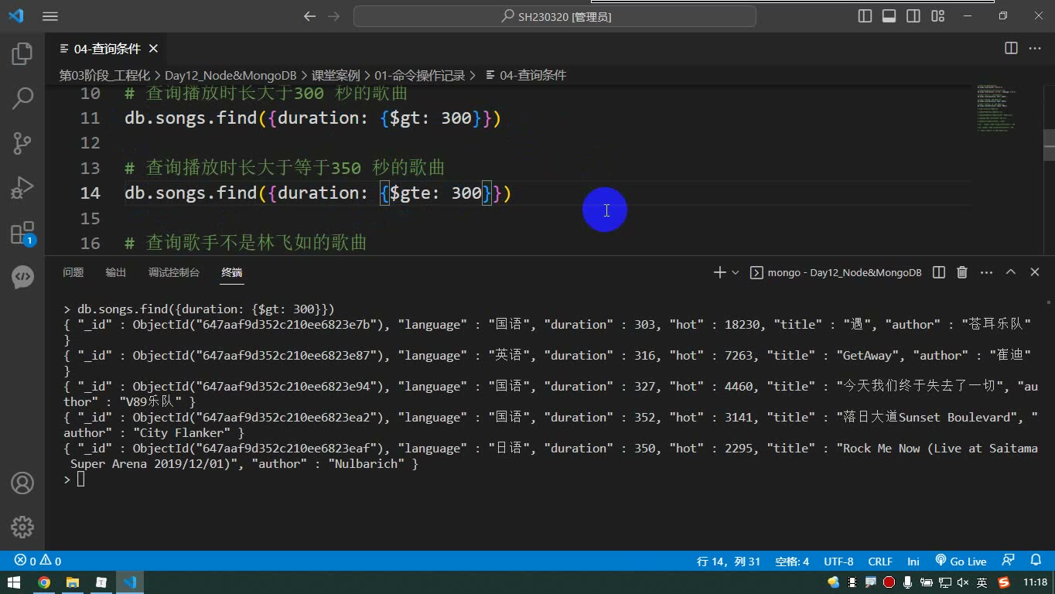
Task: Go back using the title bar arrow
Action: 309,16
